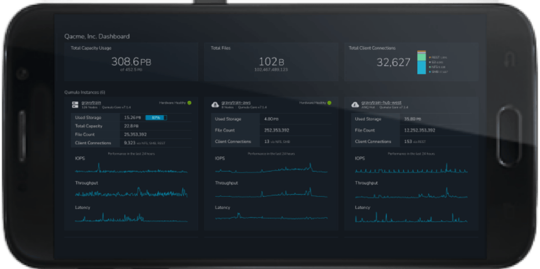Click the gravytrain server cluster icon
540x269 pixels.
point(75,104)
